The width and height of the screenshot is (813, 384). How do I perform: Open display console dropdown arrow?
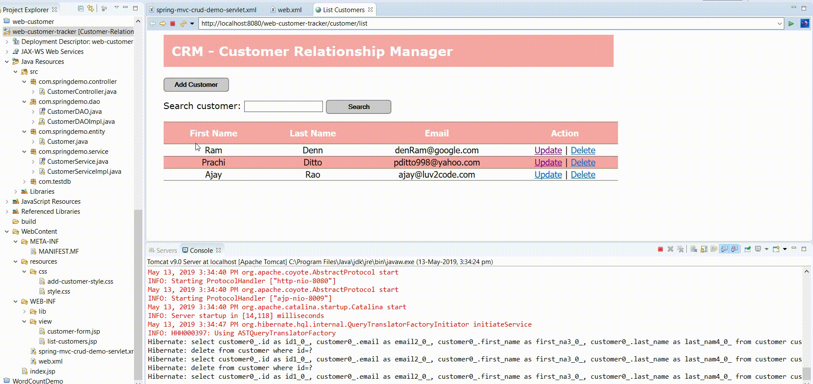[x=766, y=249]
